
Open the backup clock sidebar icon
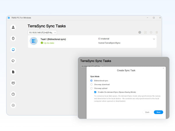point(13,61)
